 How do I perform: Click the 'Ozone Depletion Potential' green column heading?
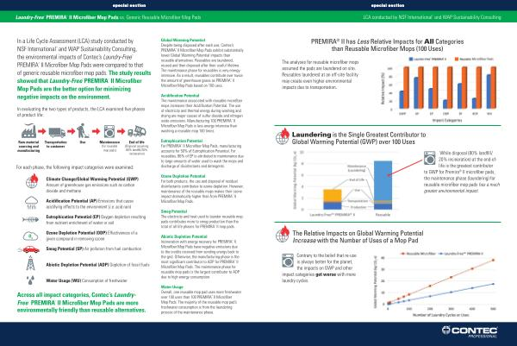pyautogui.click(x=183, y=176)
